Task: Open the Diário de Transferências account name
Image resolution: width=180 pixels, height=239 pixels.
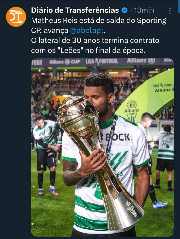Action: pyautogui.click(x=75, y=10)
